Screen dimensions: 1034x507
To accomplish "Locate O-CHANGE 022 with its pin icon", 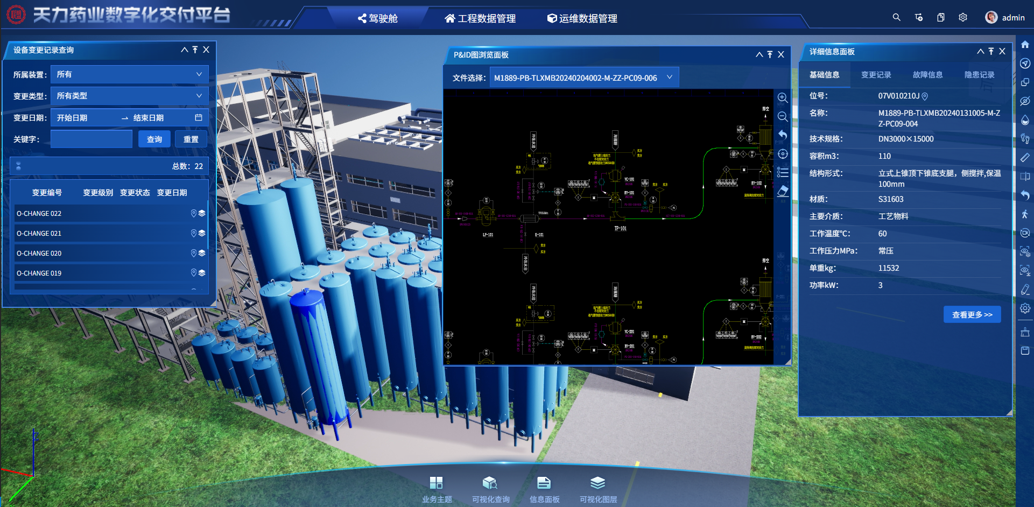I will coord(194,214).
